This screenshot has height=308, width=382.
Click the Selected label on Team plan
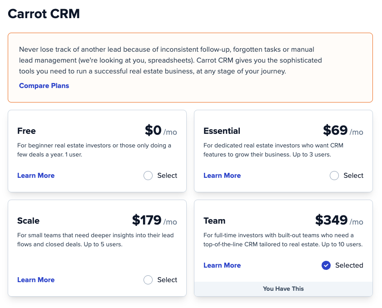349,265
